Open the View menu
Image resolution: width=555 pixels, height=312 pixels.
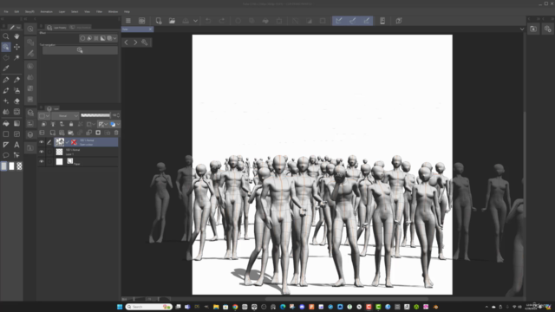[87, 11]
